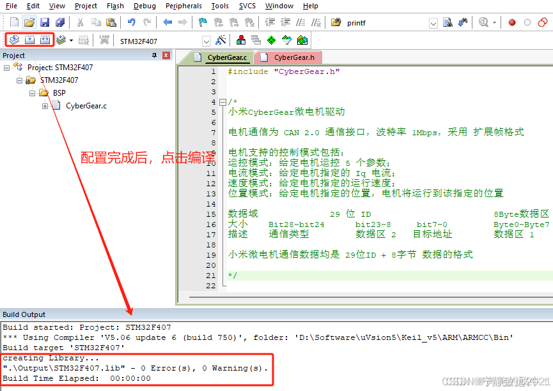Click the uncomment selection icon
Viewport: 553px width, 391px height.
[316, 22]
